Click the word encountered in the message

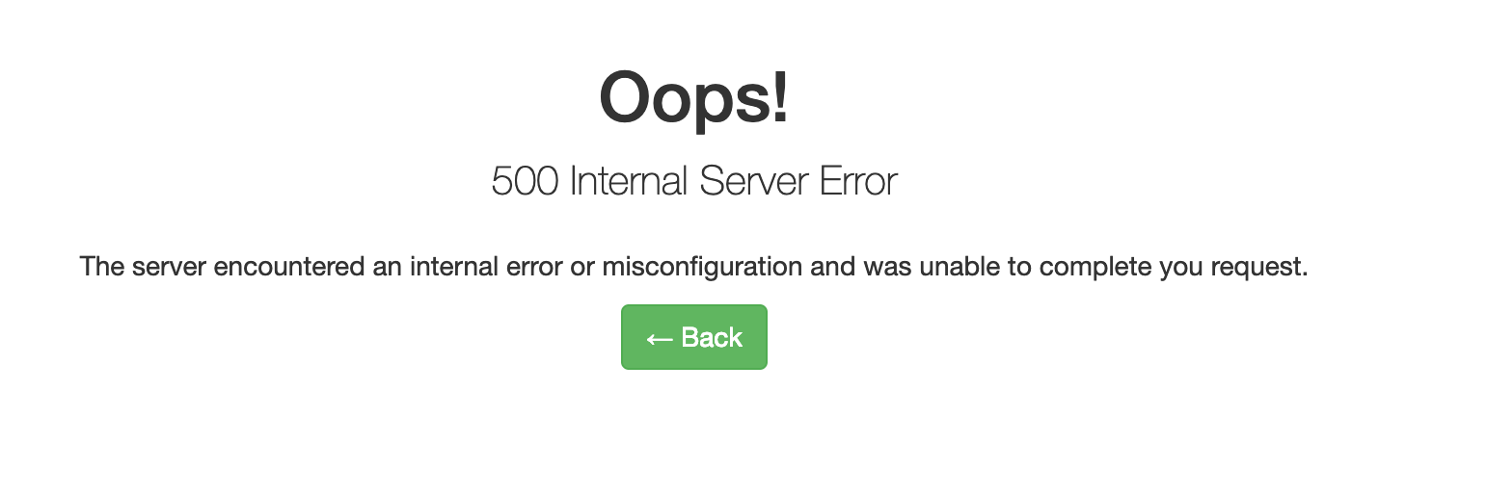coord(288,266)
